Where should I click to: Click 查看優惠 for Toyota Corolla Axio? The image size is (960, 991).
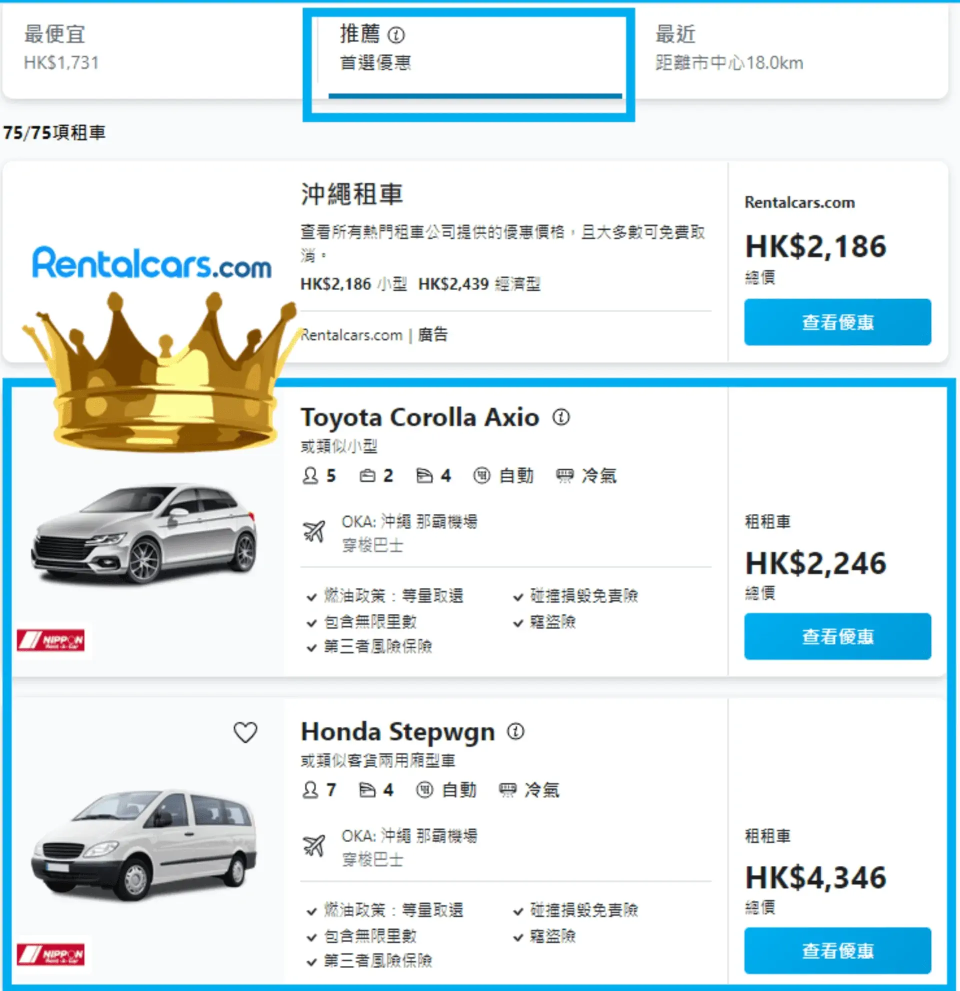[x=837, y=636]
